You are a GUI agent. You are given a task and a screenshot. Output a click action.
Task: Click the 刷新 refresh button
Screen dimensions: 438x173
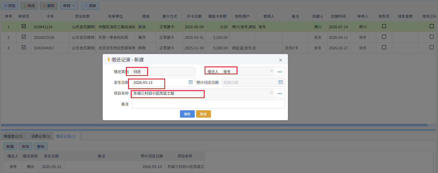(90, 6)
